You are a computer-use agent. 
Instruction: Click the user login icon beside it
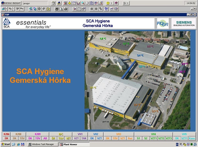click(x=59, y=3)
